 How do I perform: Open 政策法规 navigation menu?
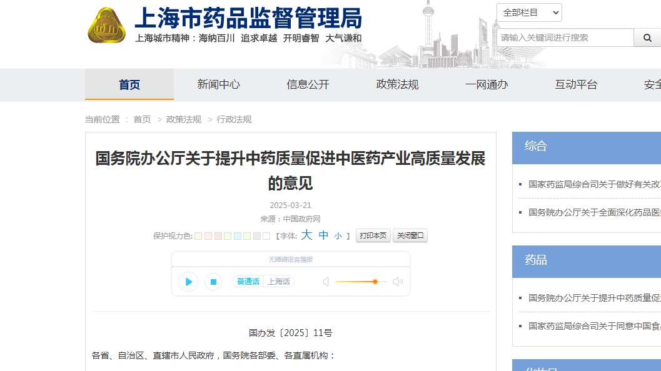point(397,84)
